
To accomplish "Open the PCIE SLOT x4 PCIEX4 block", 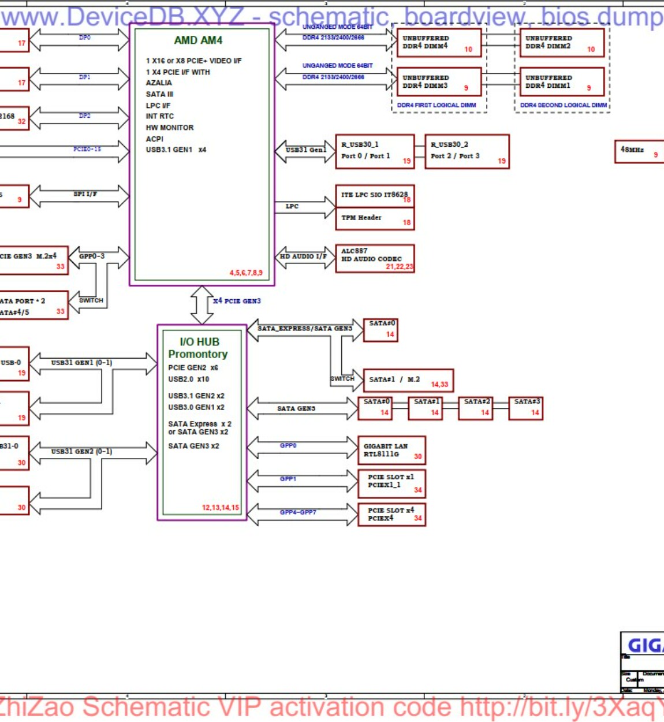I will 391,514.
